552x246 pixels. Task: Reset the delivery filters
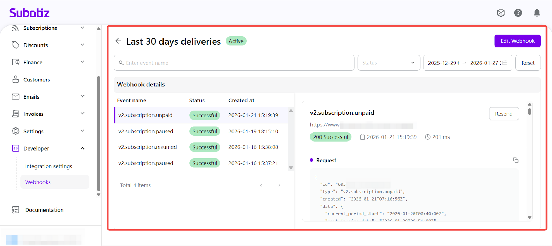pyautogui.click(x=528, y=63)
